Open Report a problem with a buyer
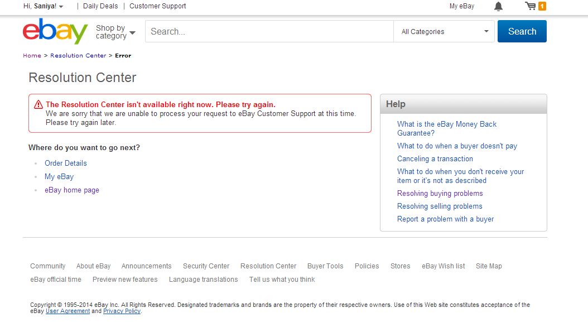Image resolution: width=588 pixels, height=332 pixels. tap(446, 219)
